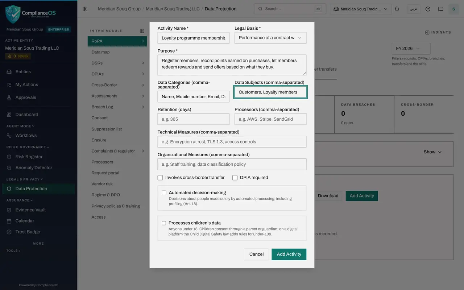The width and height of the screenshot is (464, 290).
Task: Click the help question mark icon
Action: pyautogui.click(x=428, y=9)
